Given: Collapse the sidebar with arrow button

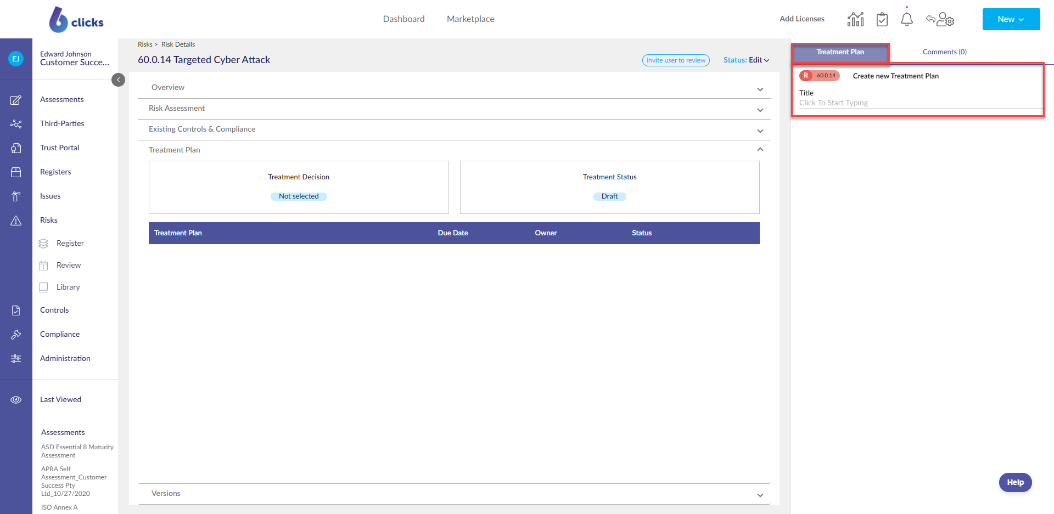Looking at the screenshot, I should click(x=118, y=80).
